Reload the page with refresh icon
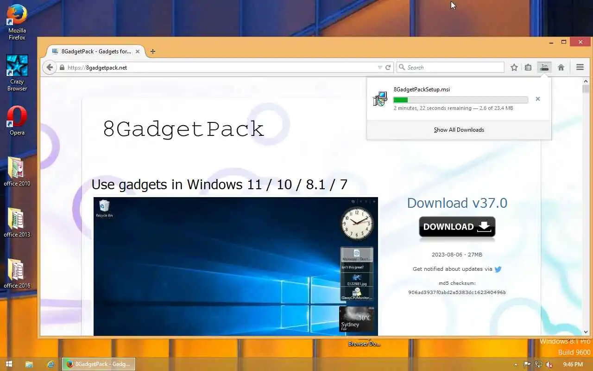 click(x=388, y=67)
